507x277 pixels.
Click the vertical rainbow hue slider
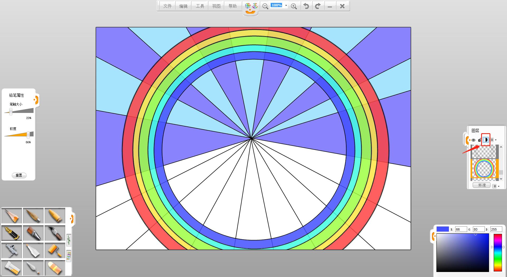498,252
